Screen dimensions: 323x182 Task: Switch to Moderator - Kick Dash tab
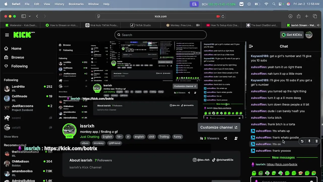(21, 25)
